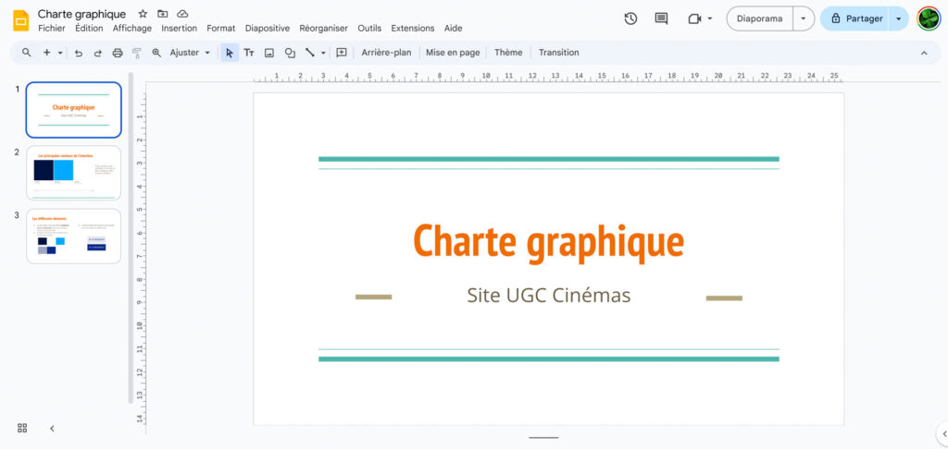
Task: Open version history clock icon
Action: pos(630,18)
